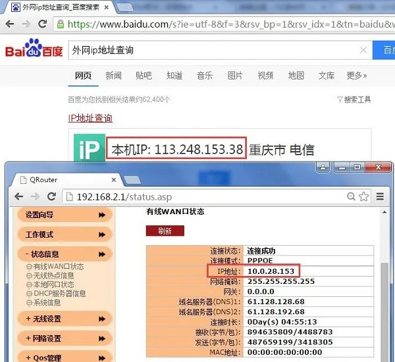Screen dimensions: 395x362
Task: Select the 网页 tab
Action: point(83,76)
